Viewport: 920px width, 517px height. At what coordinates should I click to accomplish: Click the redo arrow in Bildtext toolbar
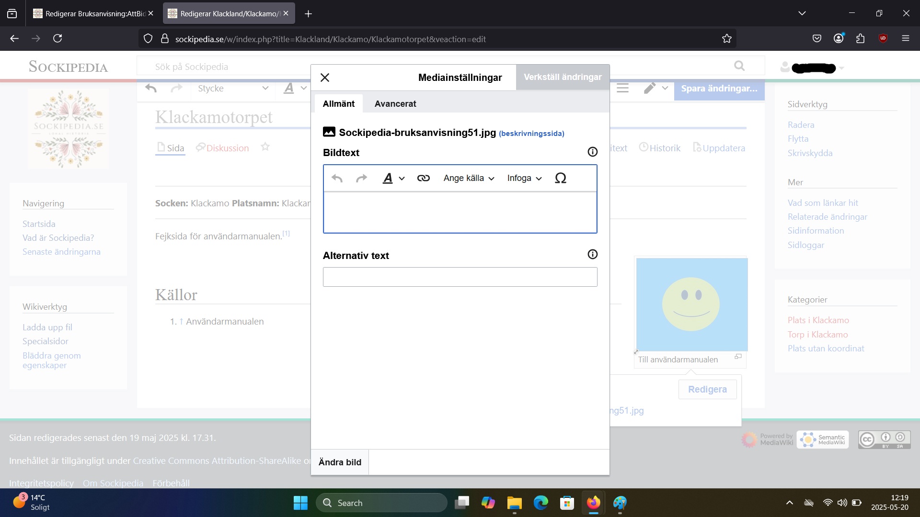pos(361,178)
